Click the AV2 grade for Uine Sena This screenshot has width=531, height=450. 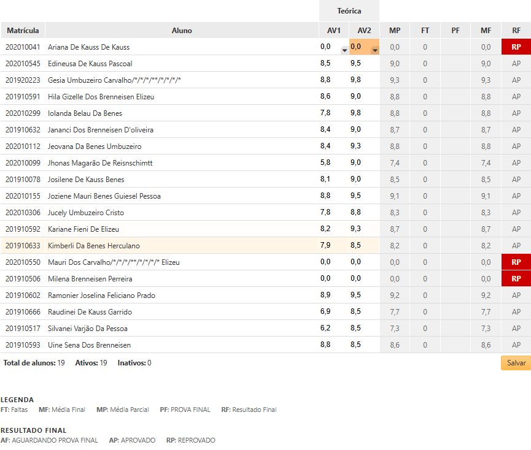click(x=356, y=345)
